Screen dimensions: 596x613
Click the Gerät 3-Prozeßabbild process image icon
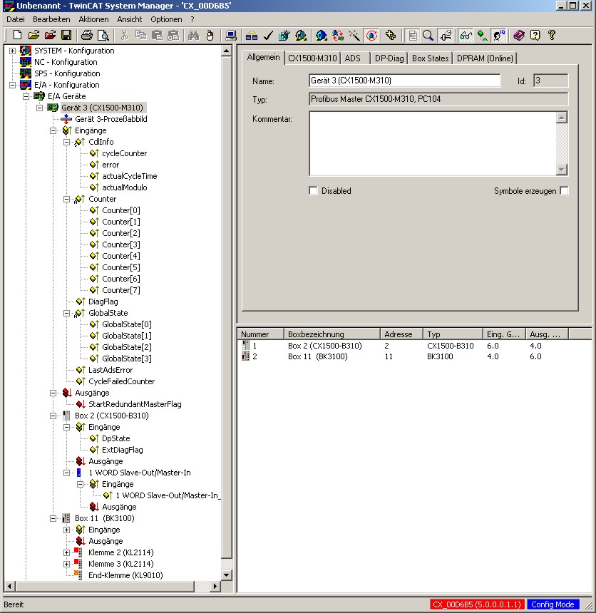[66, 119]
